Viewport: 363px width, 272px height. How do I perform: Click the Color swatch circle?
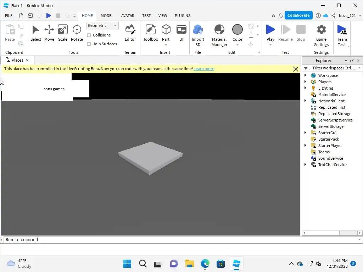tap(237, 30)
